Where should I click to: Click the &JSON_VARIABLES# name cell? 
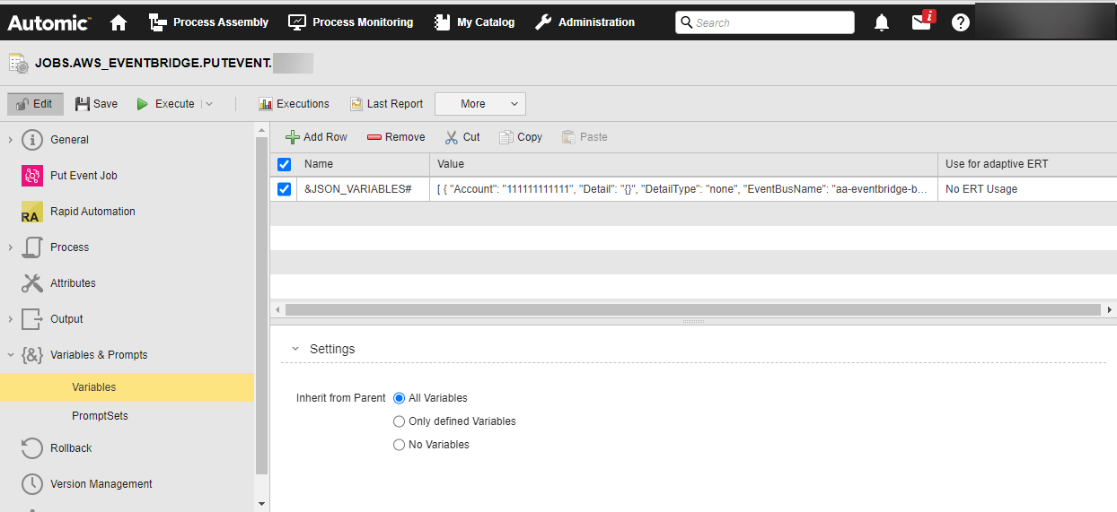363,189
